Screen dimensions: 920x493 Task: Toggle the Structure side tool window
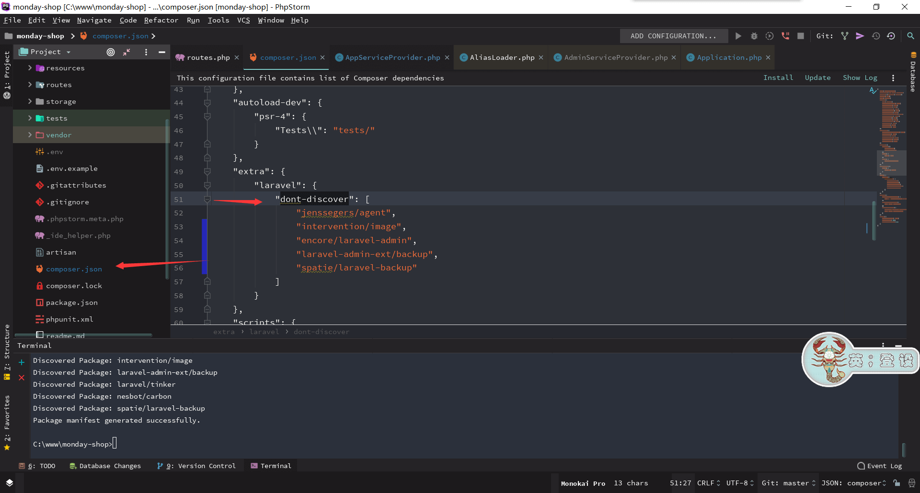7,352
